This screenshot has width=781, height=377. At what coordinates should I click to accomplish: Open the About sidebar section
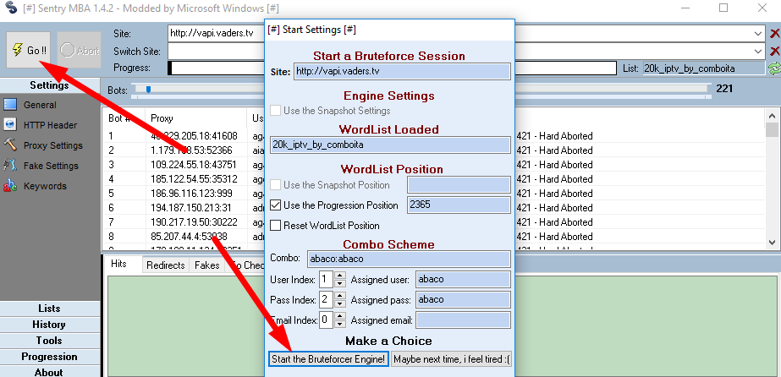[x=49, y=372]
